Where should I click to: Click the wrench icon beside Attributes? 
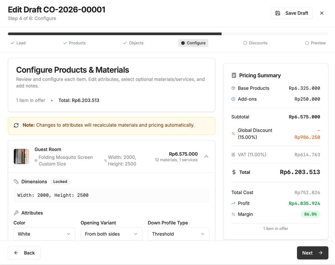[16, 213]
